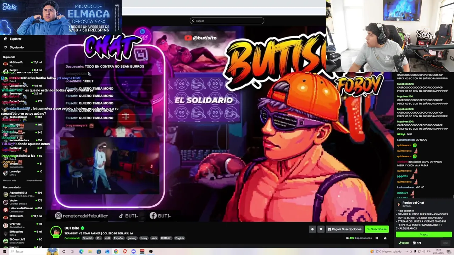This screenshot has width=454, height=255.
Task: Click the BUTIsito channel name
Action: coord(72,228)
